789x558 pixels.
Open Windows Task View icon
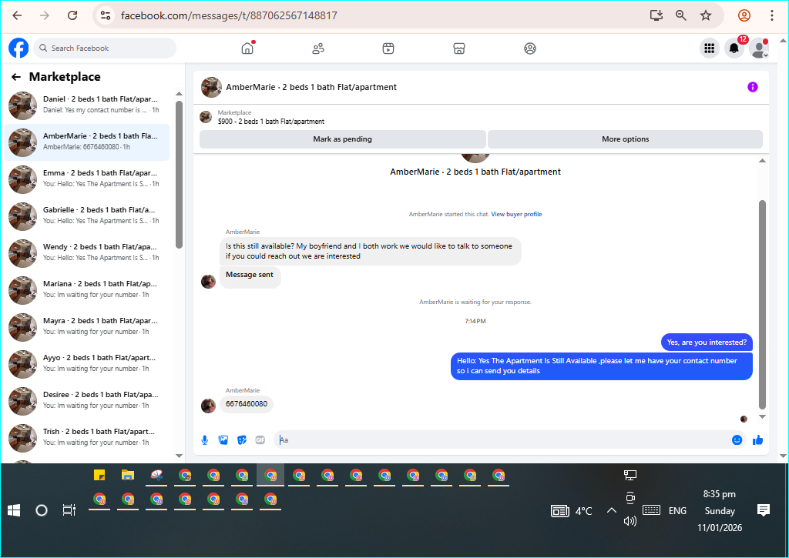pos(69,511)
